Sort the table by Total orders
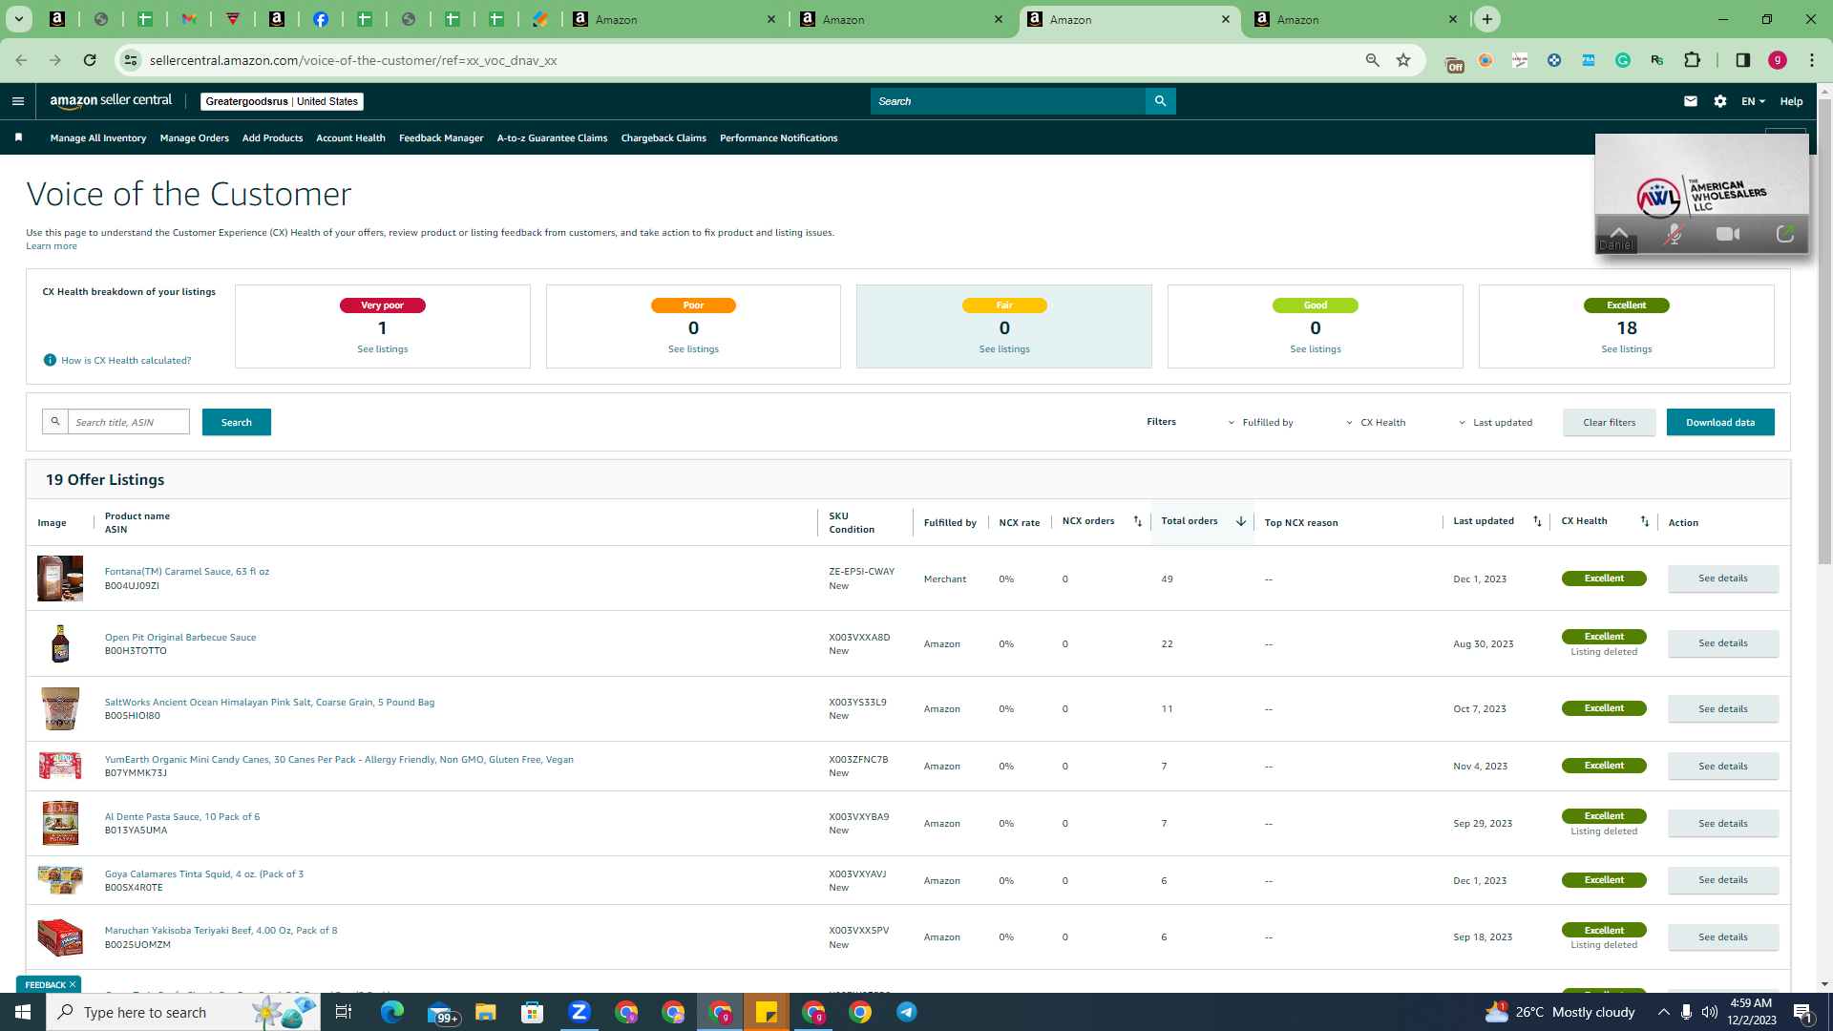Screen dimensions: 1833x1031 click(1240, 521)
